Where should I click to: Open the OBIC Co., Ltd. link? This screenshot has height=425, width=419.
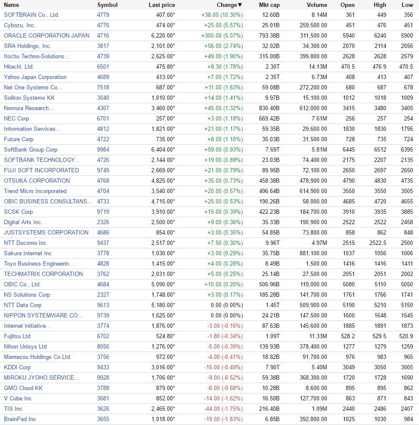click(22, 284)
